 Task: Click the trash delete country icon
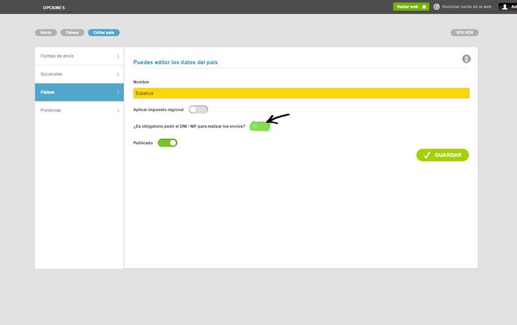(x=466, y=59)
